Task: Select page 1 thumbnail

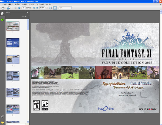Action: pos(13,26)
